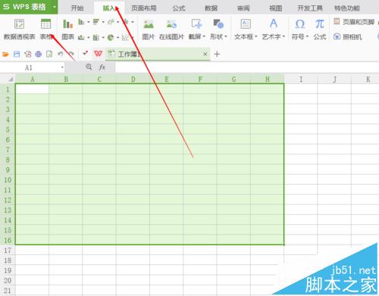Click the open folder icon in quick toolbar
Screen dimensions: 379x296
5,54
